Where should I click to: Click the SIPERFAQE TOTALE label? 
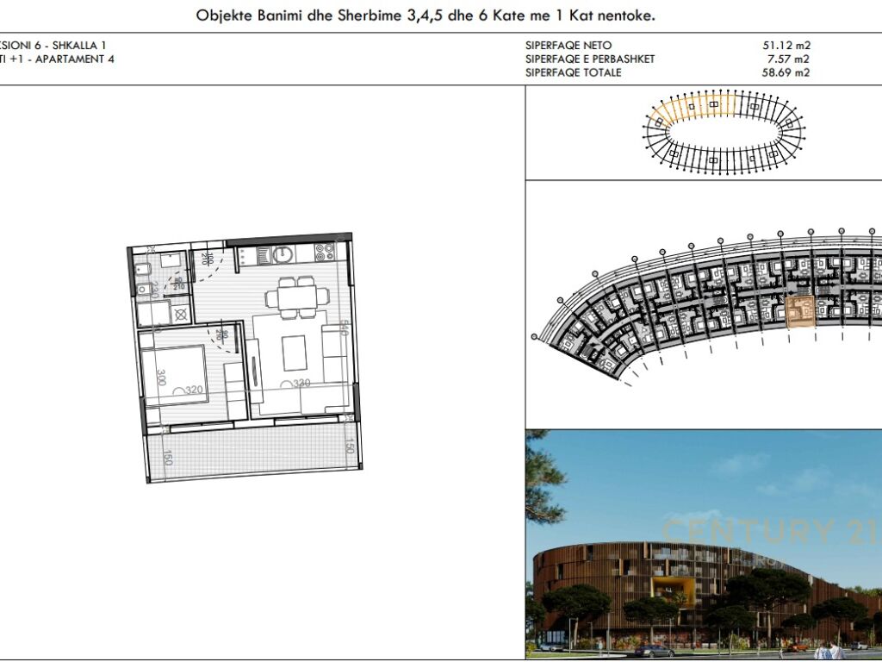click(573, 72)
